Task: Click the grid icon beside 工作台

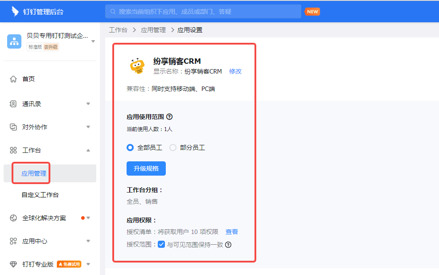Action: coord(13,150)
